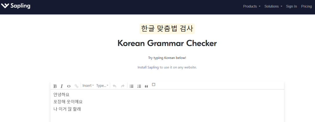Open the Type... dropdown in editor

pyautogui.click(x=102, y=86)
